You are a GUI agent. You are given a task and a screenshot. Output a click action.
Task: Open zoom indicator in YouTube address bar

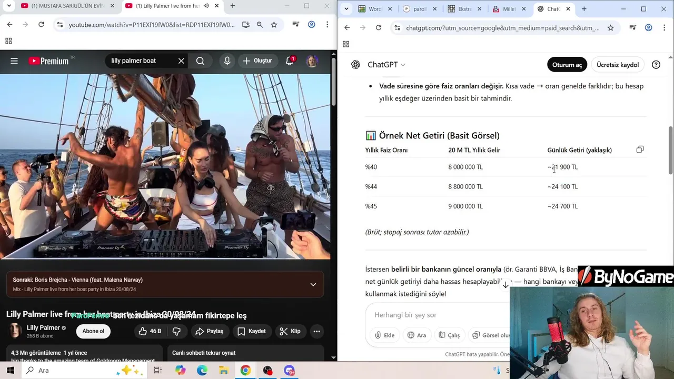pos(260,25)
